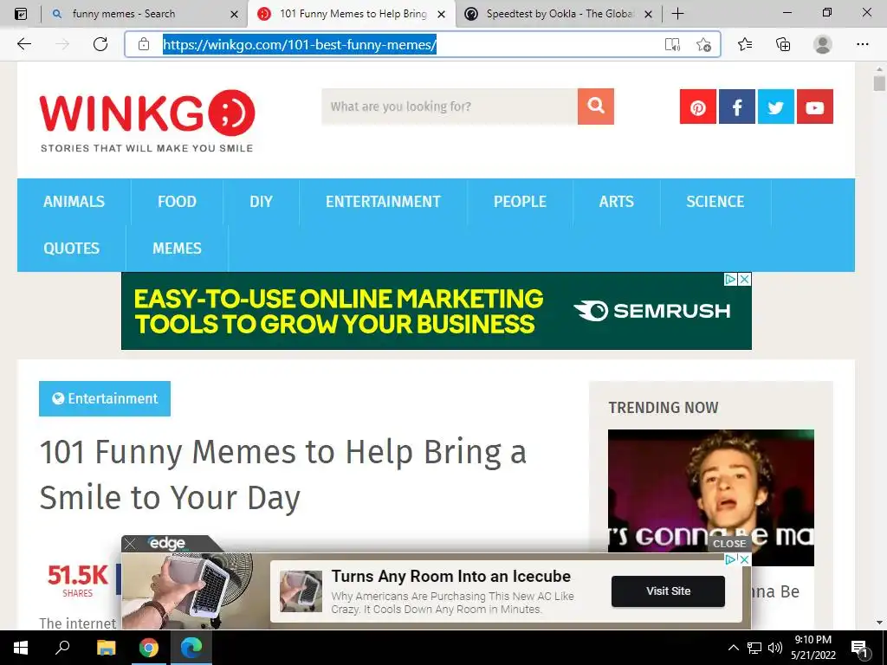Open Immersive Reader icon in address bar
Screen dimensions: 887x665
coord(672,45)
